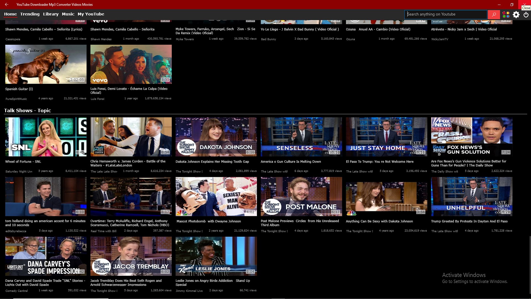Play the Wheel of Fortune SNL video

coord(46,137)
